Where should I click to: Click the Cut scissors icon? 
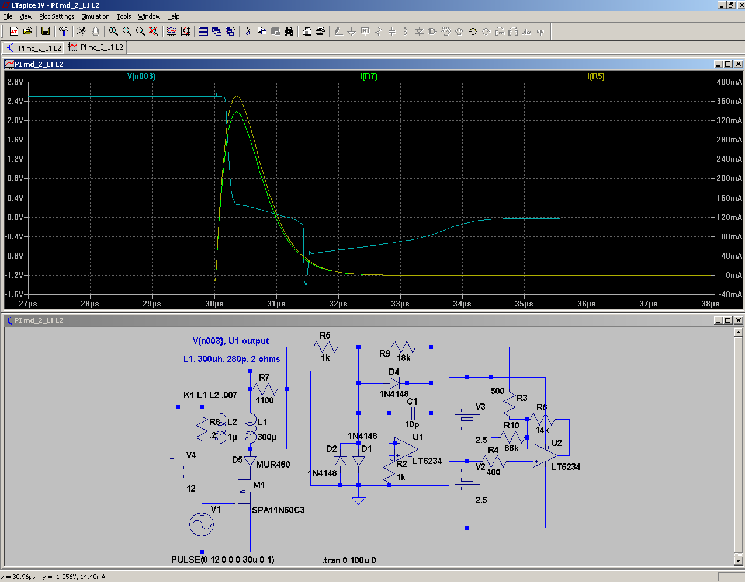(248, 32)
